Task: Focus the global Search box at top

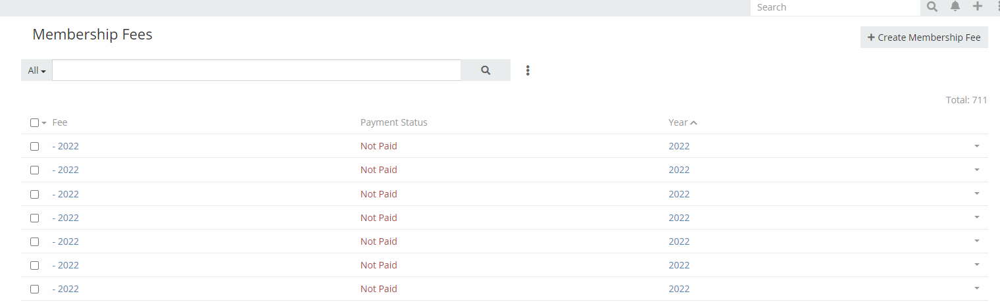Action: (834, 7)
